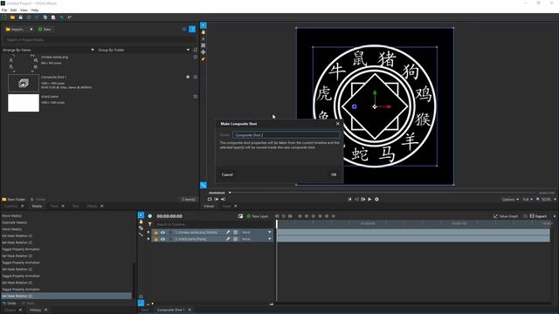Image resolution: width=559 pixels, height=314 pixels.
Task: Open the viewer Options dropdown
Action: 510,200
